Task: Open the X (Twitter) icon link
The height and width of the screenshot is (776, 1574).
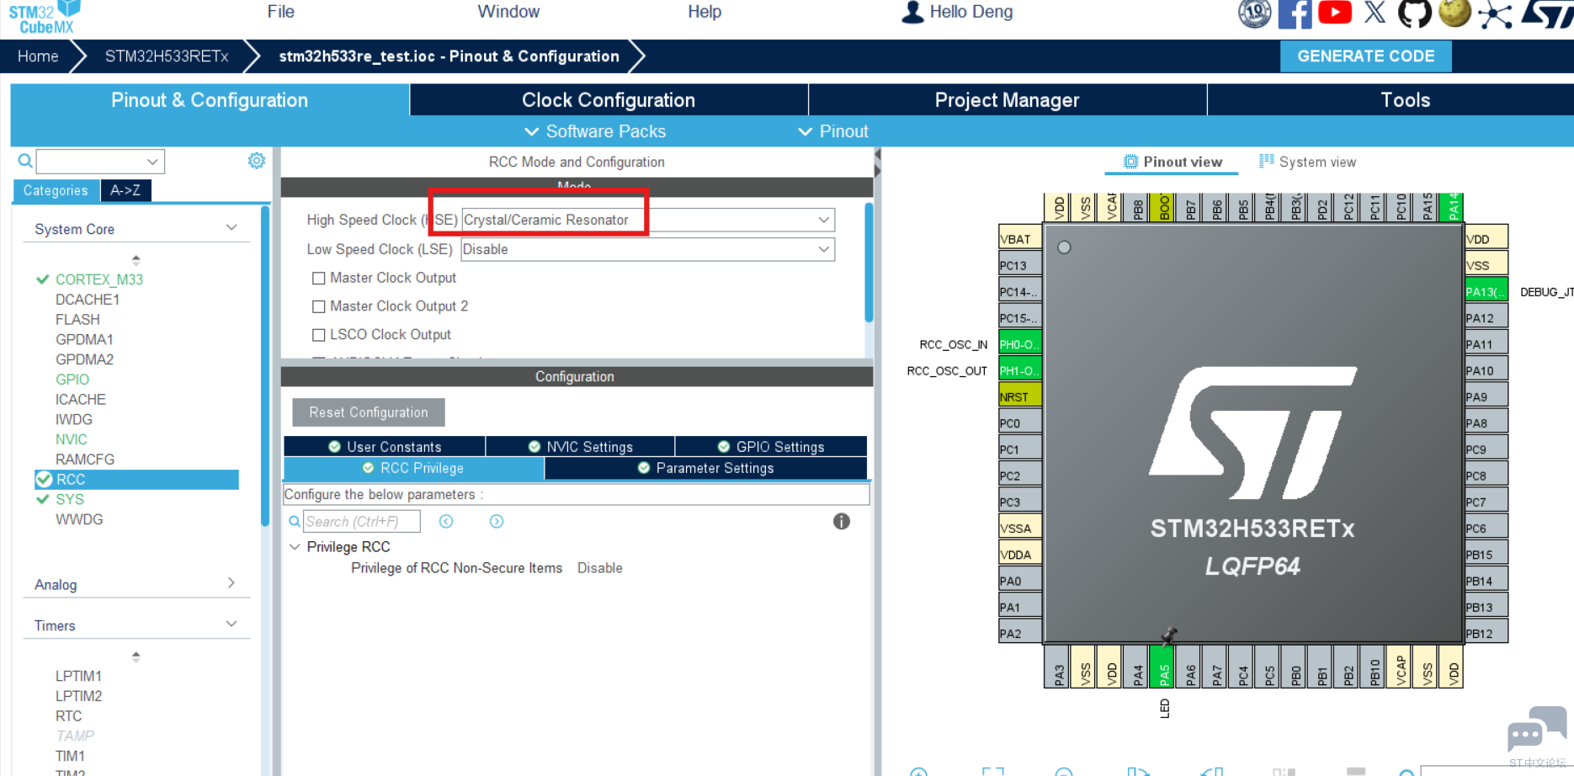Action: coord(1375,13)
